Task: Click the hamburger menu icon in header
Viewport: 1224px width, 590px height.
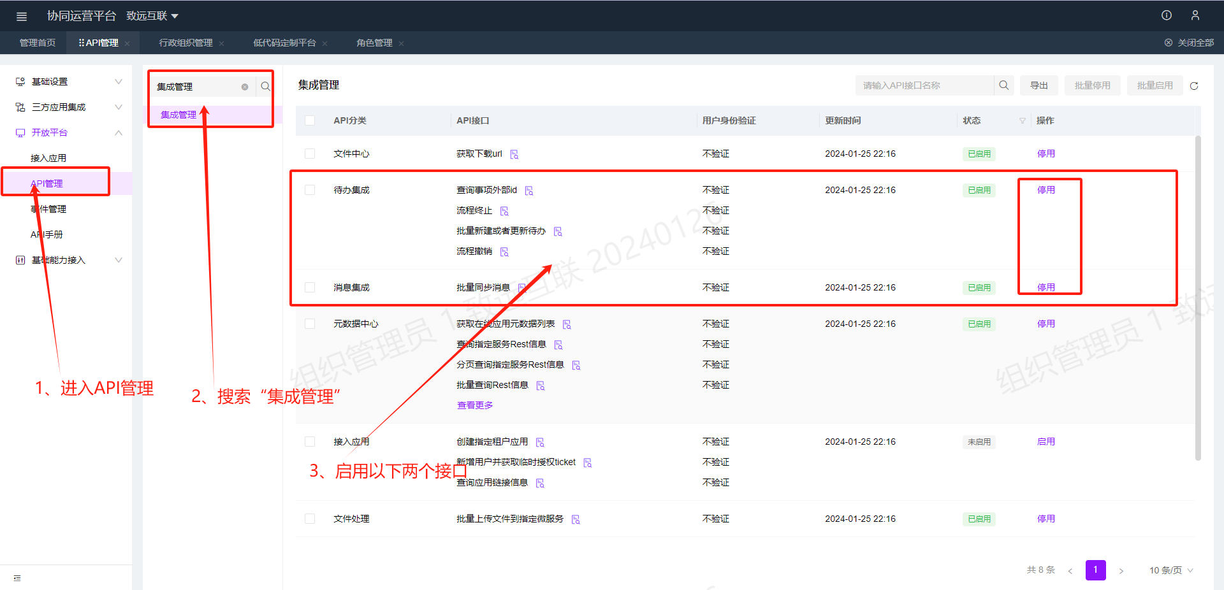Action: click(x=21, y=16)
